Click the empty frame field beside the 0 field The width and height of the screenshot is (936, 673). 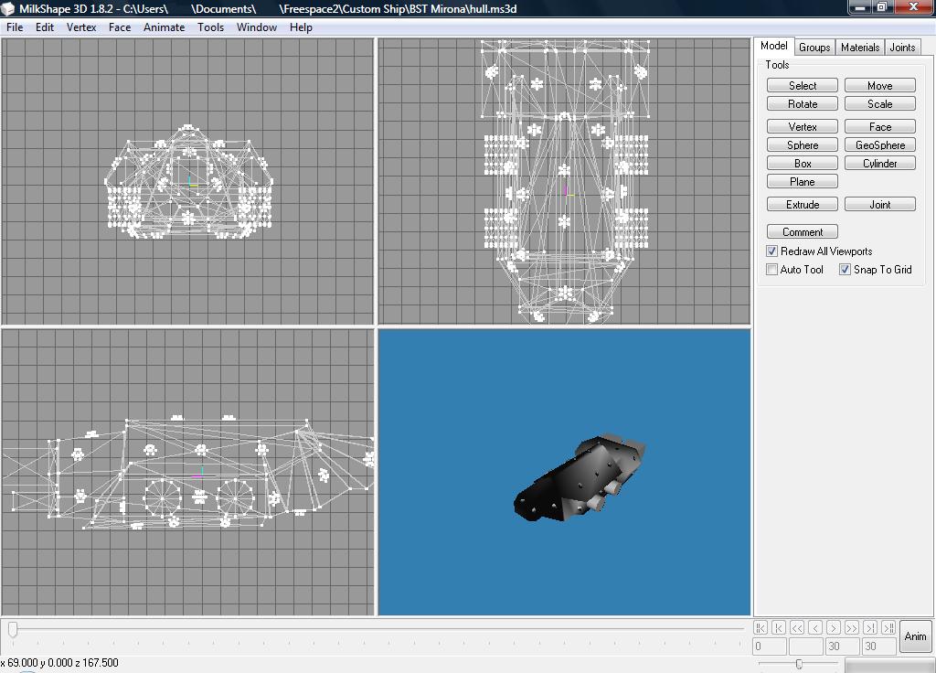click(806, 646)
